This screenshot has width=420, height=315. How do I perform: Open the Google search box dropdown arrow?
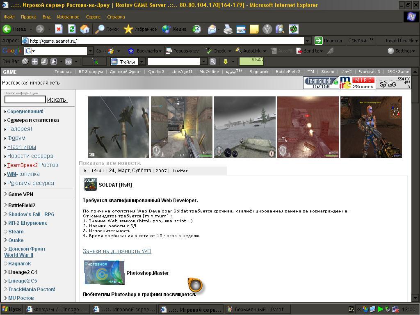(90, 51)
